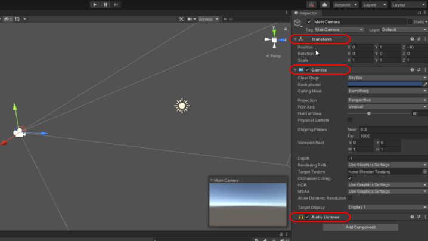
Task: Open the Scene view more-options menu
Action: 287,13
